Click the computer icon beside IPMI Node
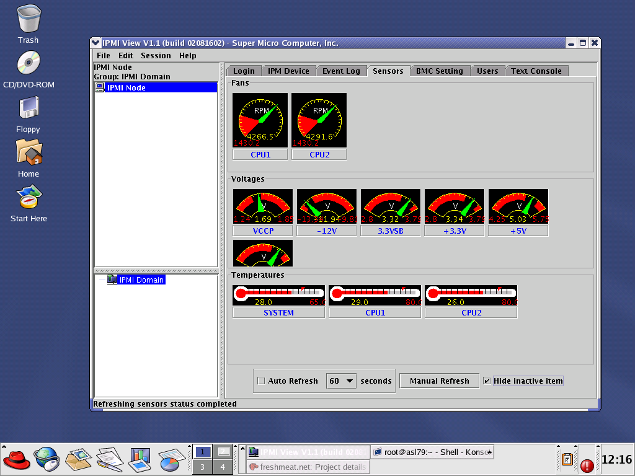635x476 pixels. (x=100, y=87)
